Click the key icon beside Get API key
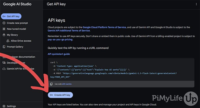Image resolution: width=200 pixels, height=108 pixels. pyautogui.click(x=4, y=16)
